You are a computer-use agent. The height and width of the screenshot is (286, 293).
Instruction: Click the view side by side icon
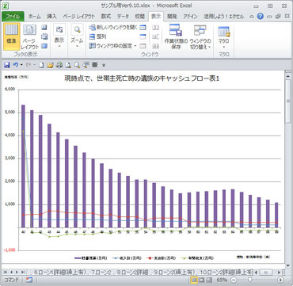click(x=156, y=27)
